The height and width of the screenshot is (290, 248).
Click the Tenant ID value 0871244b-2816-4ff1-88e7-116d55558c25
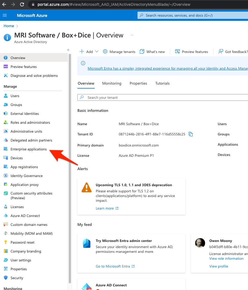click(152, 134)
